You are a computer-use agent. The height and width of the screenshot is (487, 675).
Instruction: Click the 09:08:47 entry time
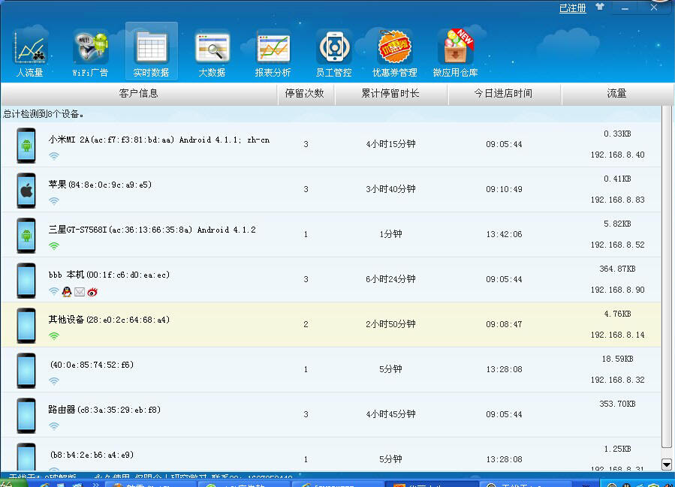(504, 324)
